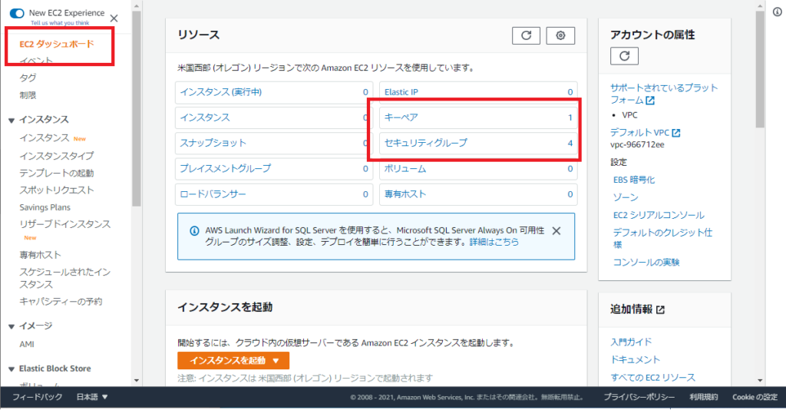Open 制限 in the sidebar
The image size is (786, 410).
tap(28, 95)
